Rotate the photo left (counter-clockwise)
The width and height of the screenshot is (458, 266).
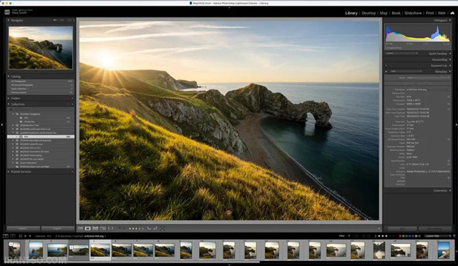[149, 228]
